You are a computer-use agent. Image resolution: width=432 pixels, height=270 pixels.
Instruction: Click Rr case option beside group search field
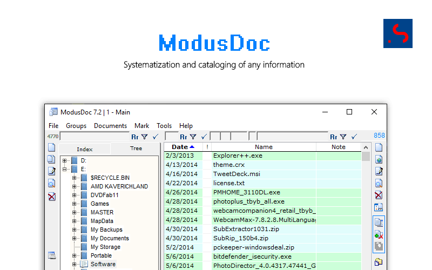[134, 137]
